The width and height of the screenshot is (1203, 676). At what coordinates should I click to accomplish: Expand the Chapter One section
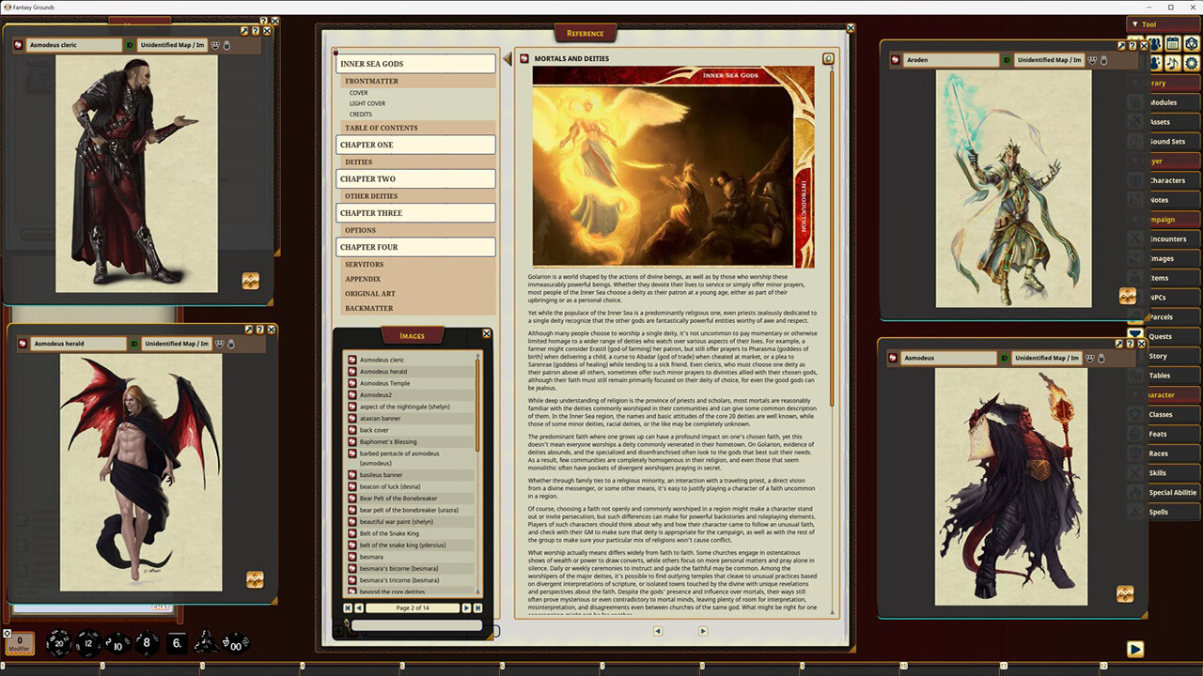(x=415, y=145)
